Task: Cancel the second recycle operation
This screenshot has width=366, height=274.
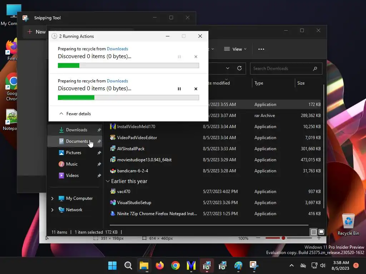Action: pyautogui.click(x=196, y=89)
